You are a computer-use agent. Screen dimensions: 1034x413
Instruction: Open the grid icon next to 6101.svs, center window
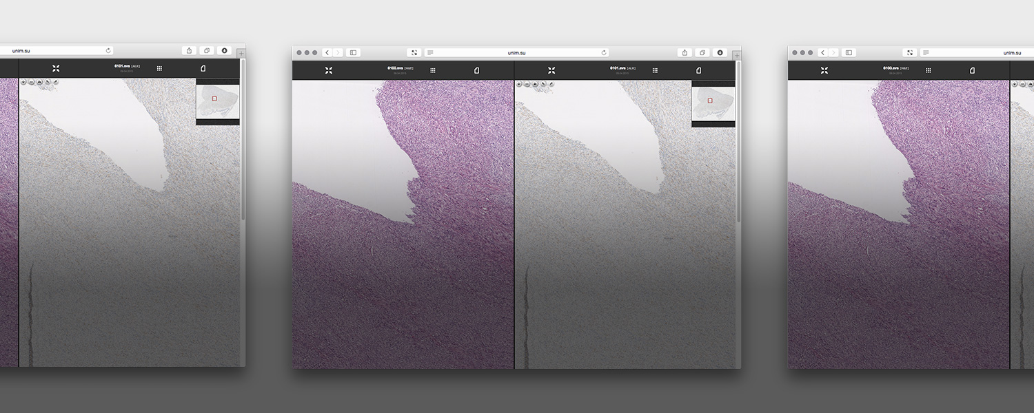(x=655, y=70)
